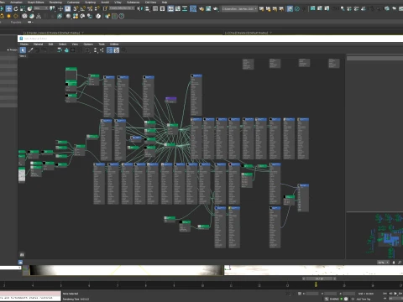Open the Schematic View from main toolbar
This screenshot has height=302, width=403.
pos(185,8)
